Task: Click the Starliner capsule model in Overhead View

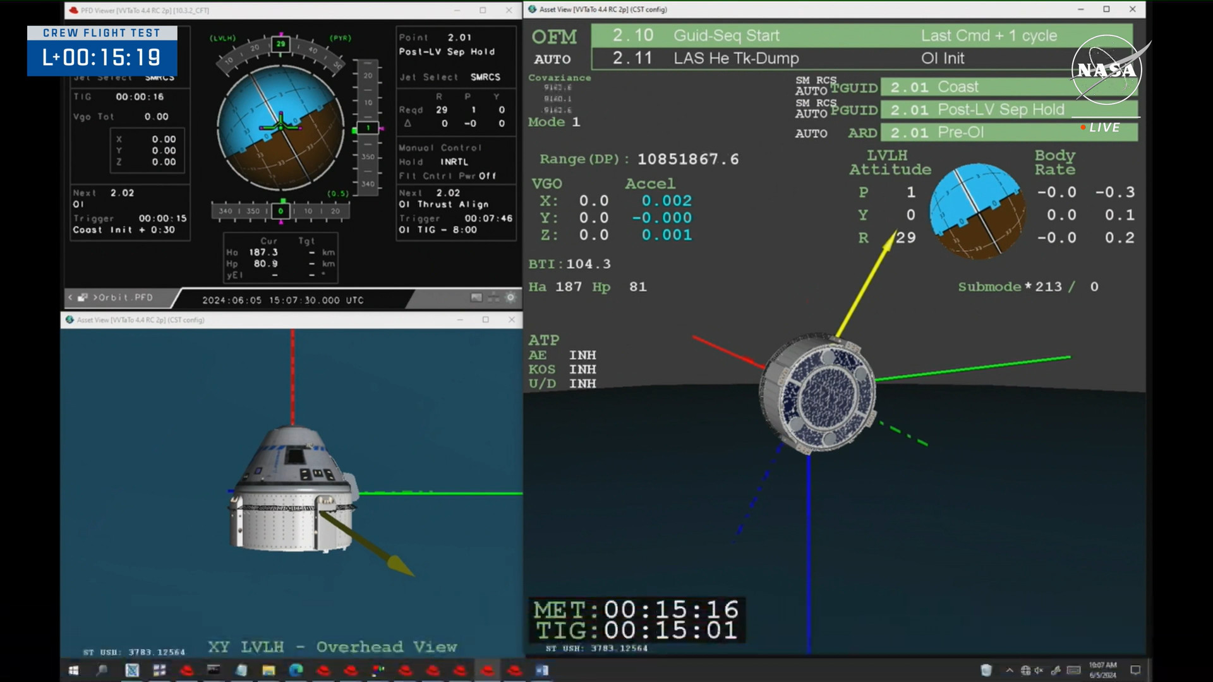Action: pos(294,489)
